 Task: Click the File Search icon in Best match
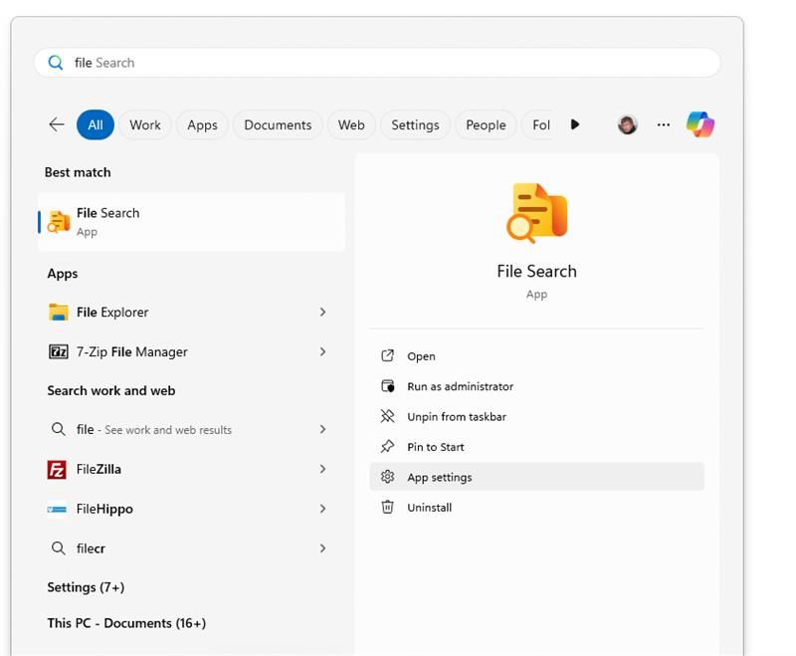point(59,222)
